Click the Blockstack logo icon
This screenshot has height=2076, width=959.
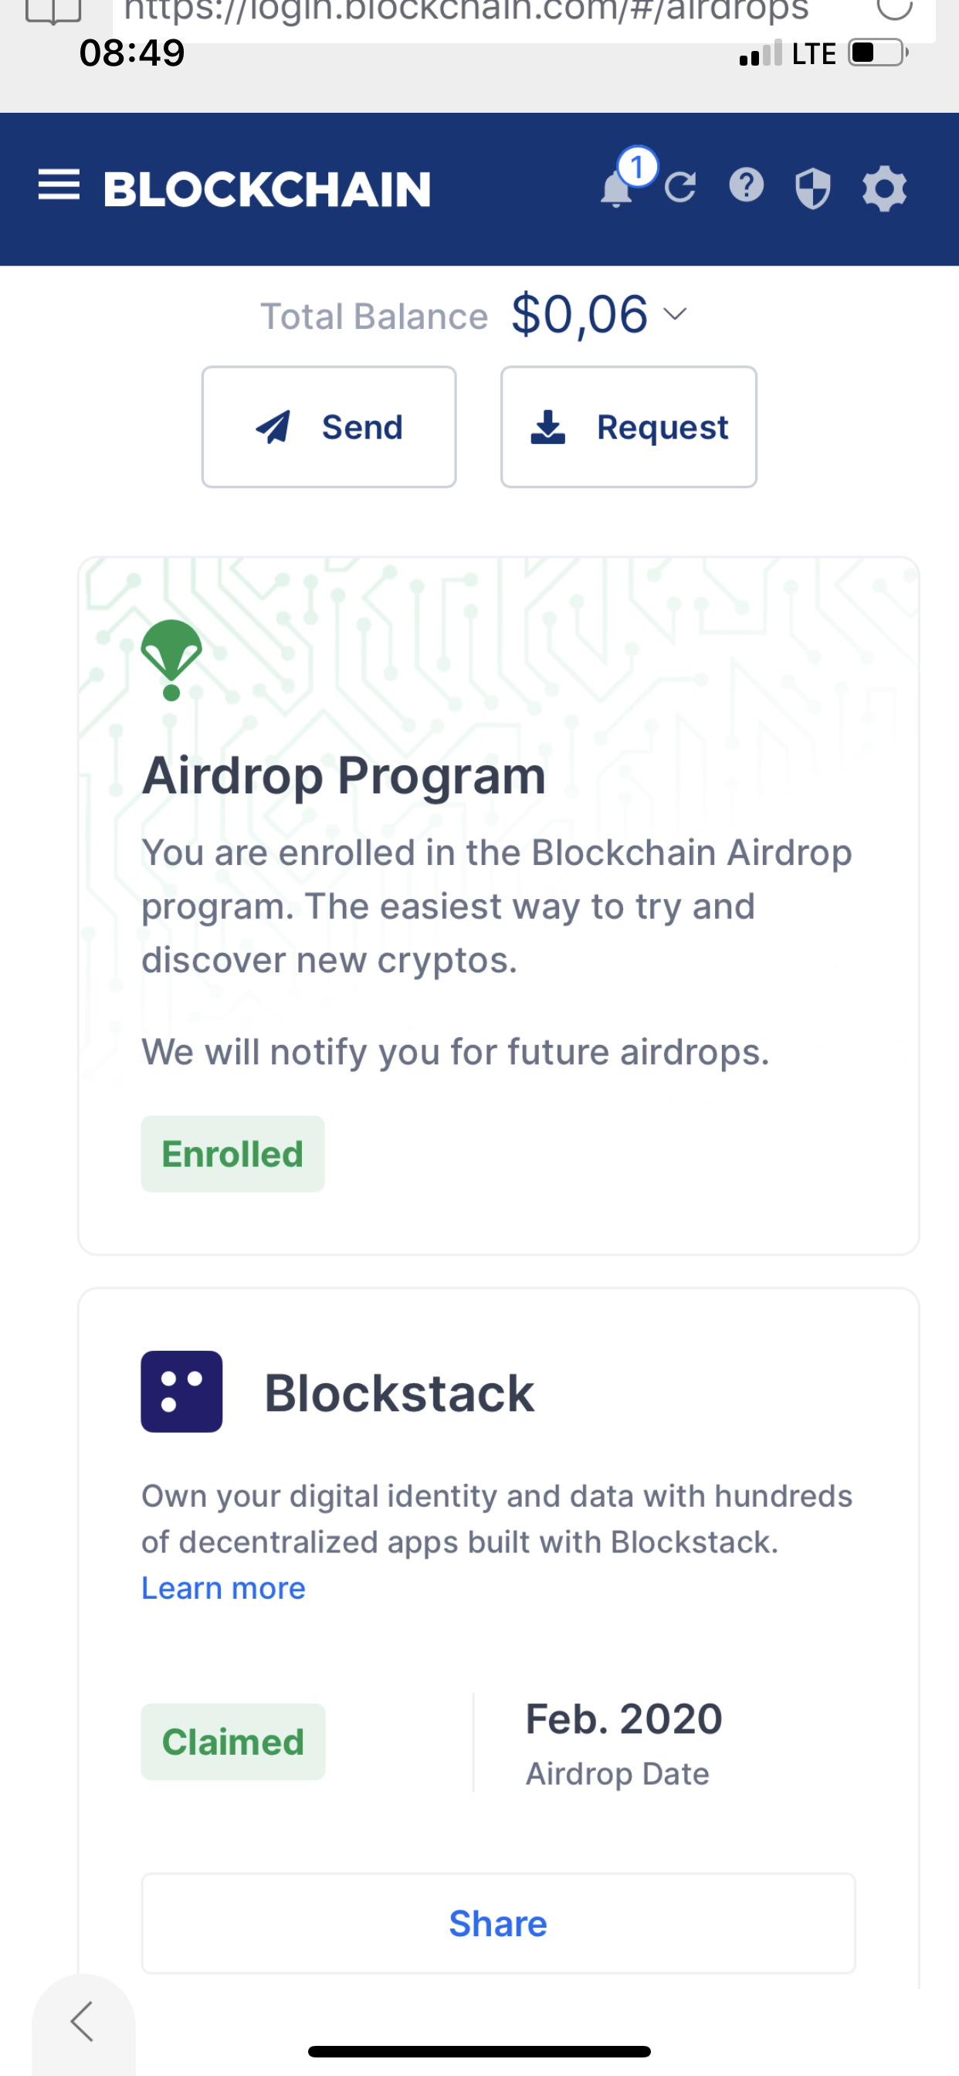pyautogui.click(x=181, y=1391)
